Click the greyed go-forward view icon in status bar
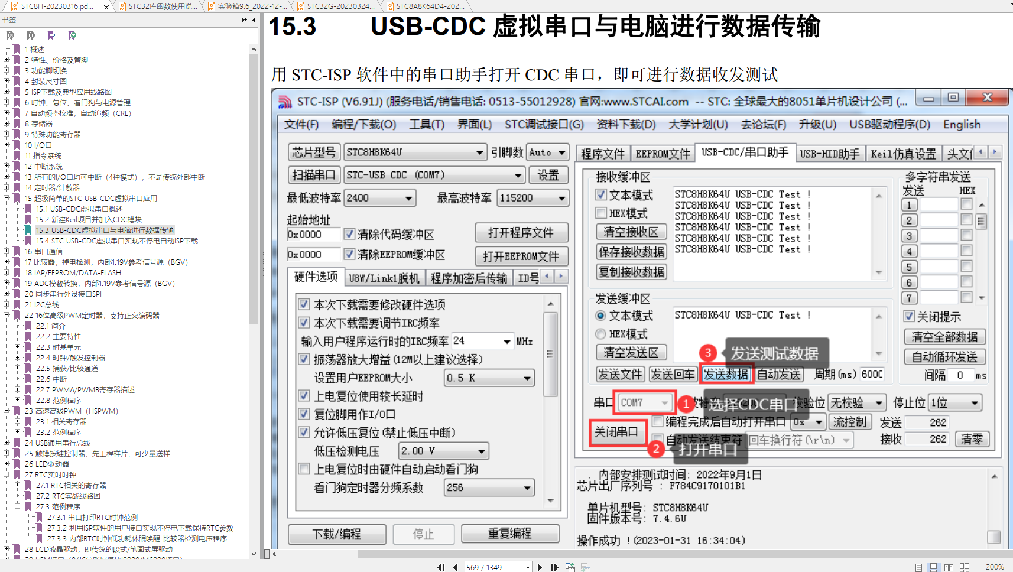The image size is (1013, 572). (x=586, y=567)
